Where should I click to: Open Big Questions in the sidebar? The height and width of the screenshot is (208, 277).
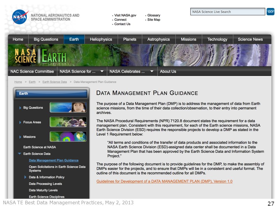[x=33, y=107]
